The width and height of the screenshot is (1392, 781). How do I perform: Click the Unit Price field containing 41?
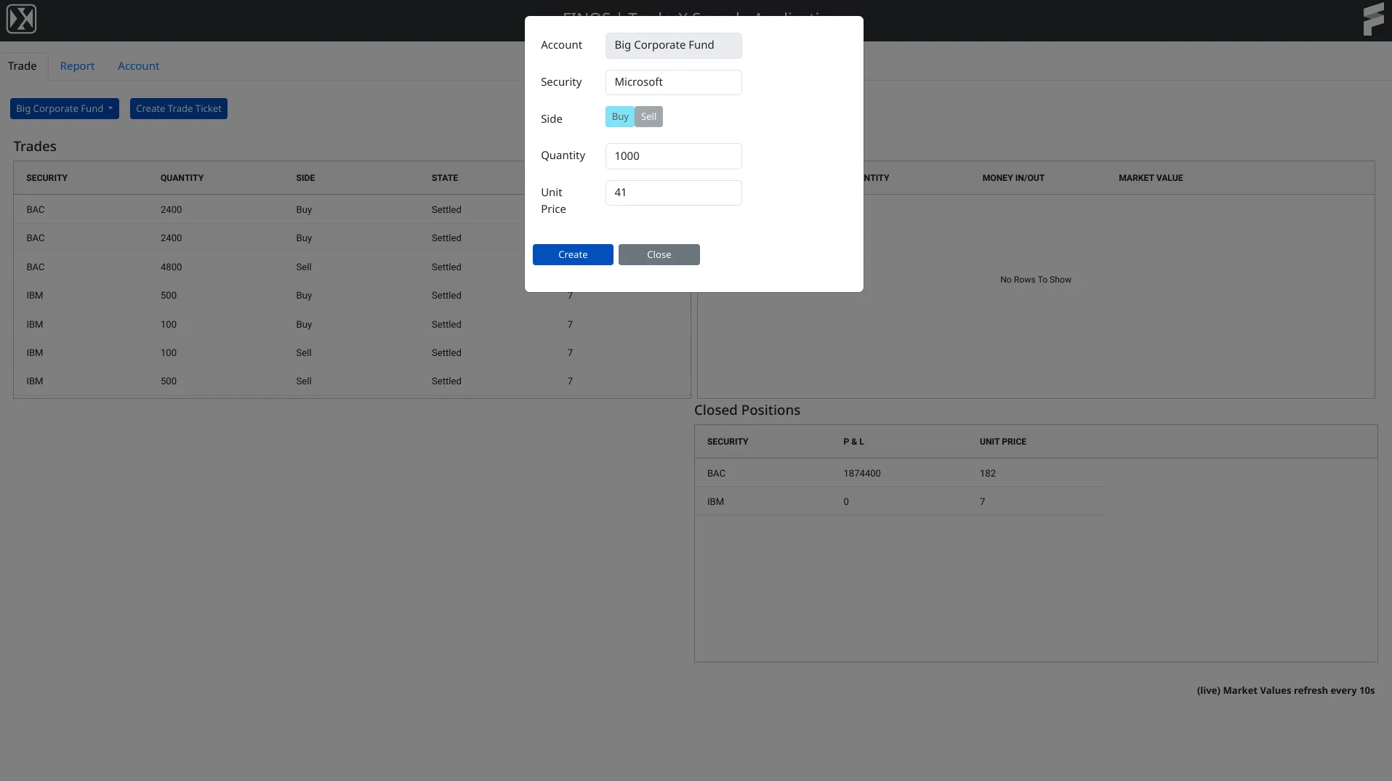coord(672,193)
